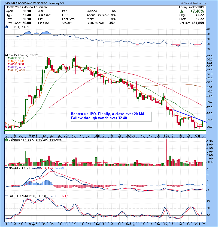Click the +7.40% percent change value

point(197,11)
